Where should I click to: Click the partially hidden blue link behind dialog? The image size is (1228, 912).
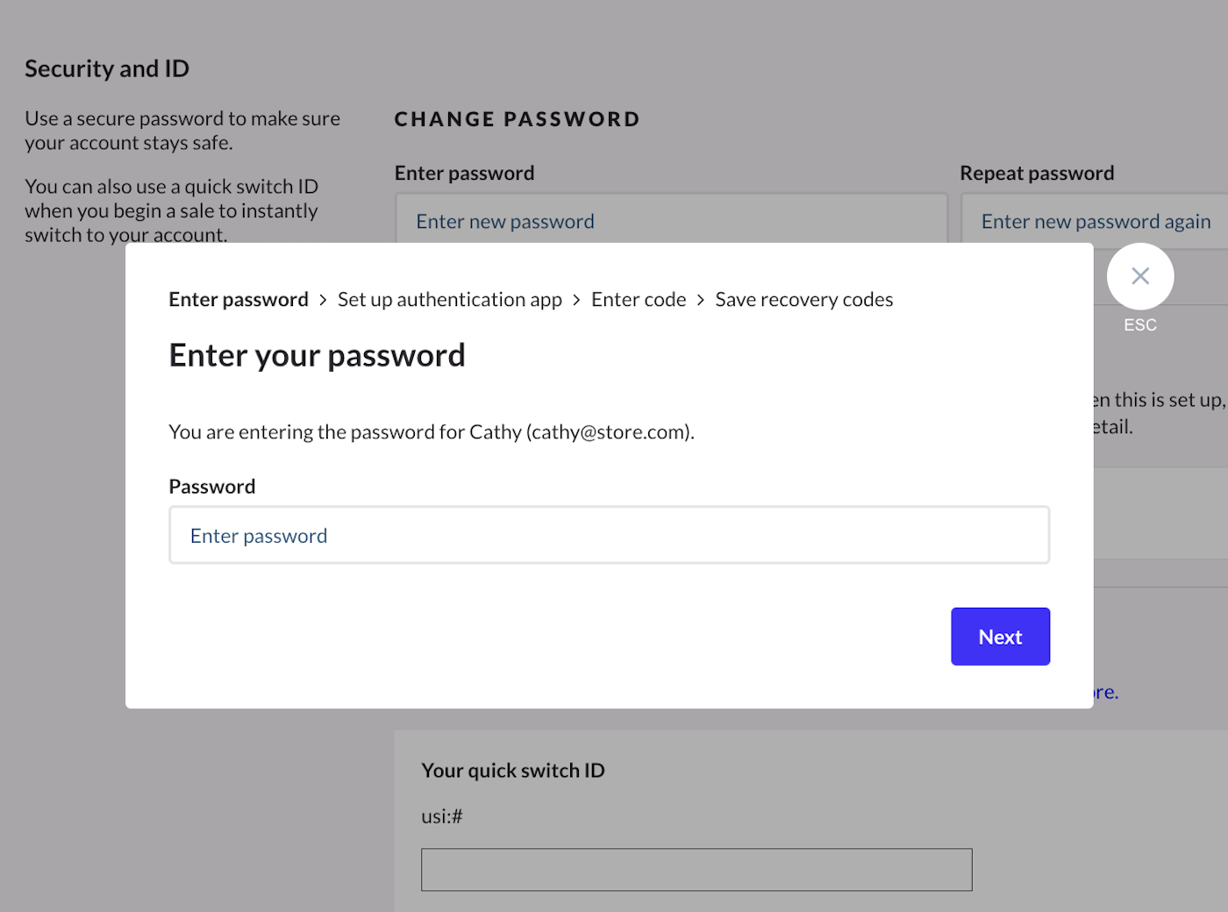1106,692
